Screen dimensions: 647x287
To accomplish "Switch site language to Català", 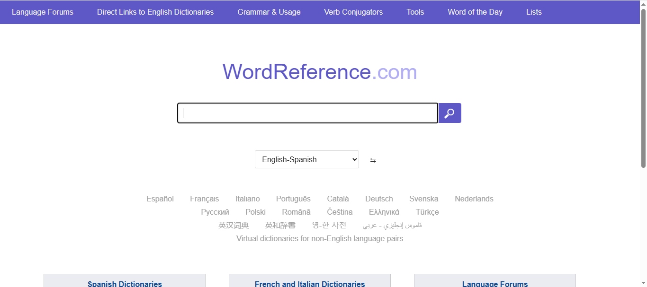I will (x=338, y=199).
